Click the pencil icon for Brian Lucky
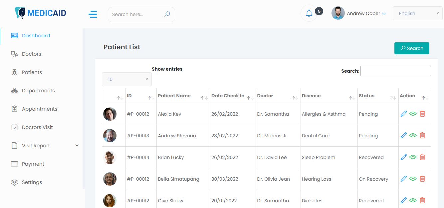The width and height of the screenshot is (444, 208). 403,157
